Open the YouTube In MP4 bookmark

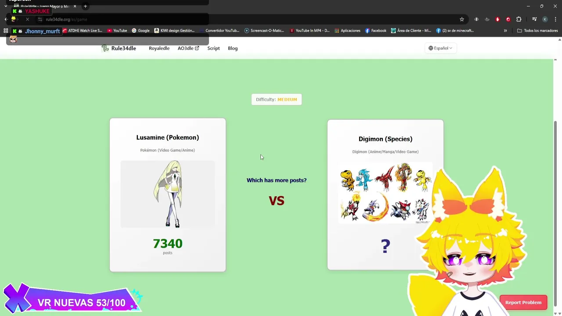[310, 31]
